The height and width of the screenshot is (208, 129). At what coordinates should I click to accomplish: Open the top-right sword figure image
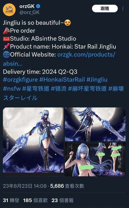[x=95, y=124]
